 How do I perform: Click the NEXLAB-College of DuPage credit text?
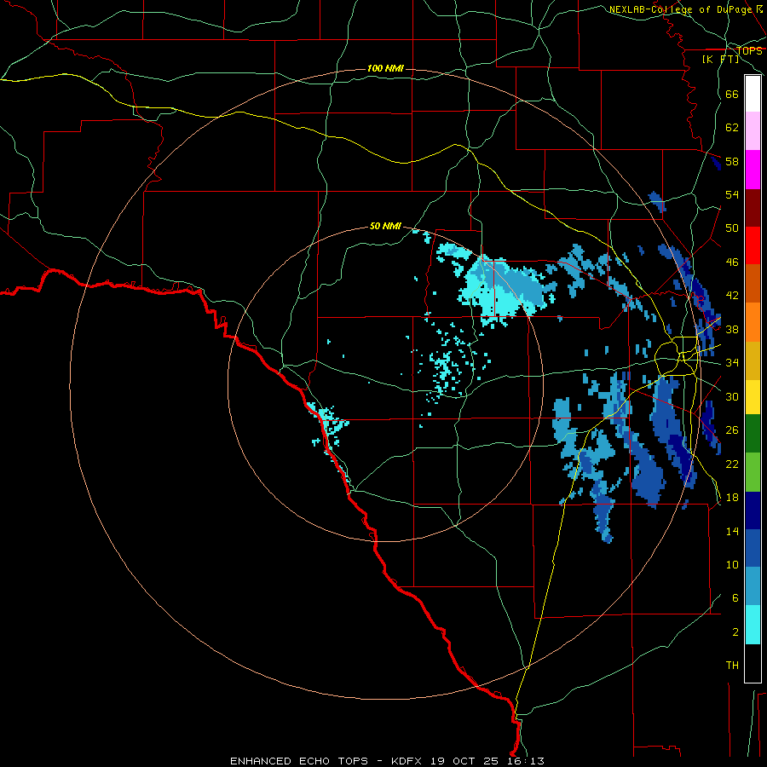[685, 9]
